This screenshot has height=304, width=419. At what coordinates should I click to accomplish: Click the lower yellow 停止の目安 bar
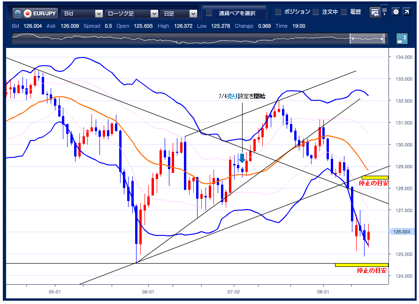click(x=362, y=265)
